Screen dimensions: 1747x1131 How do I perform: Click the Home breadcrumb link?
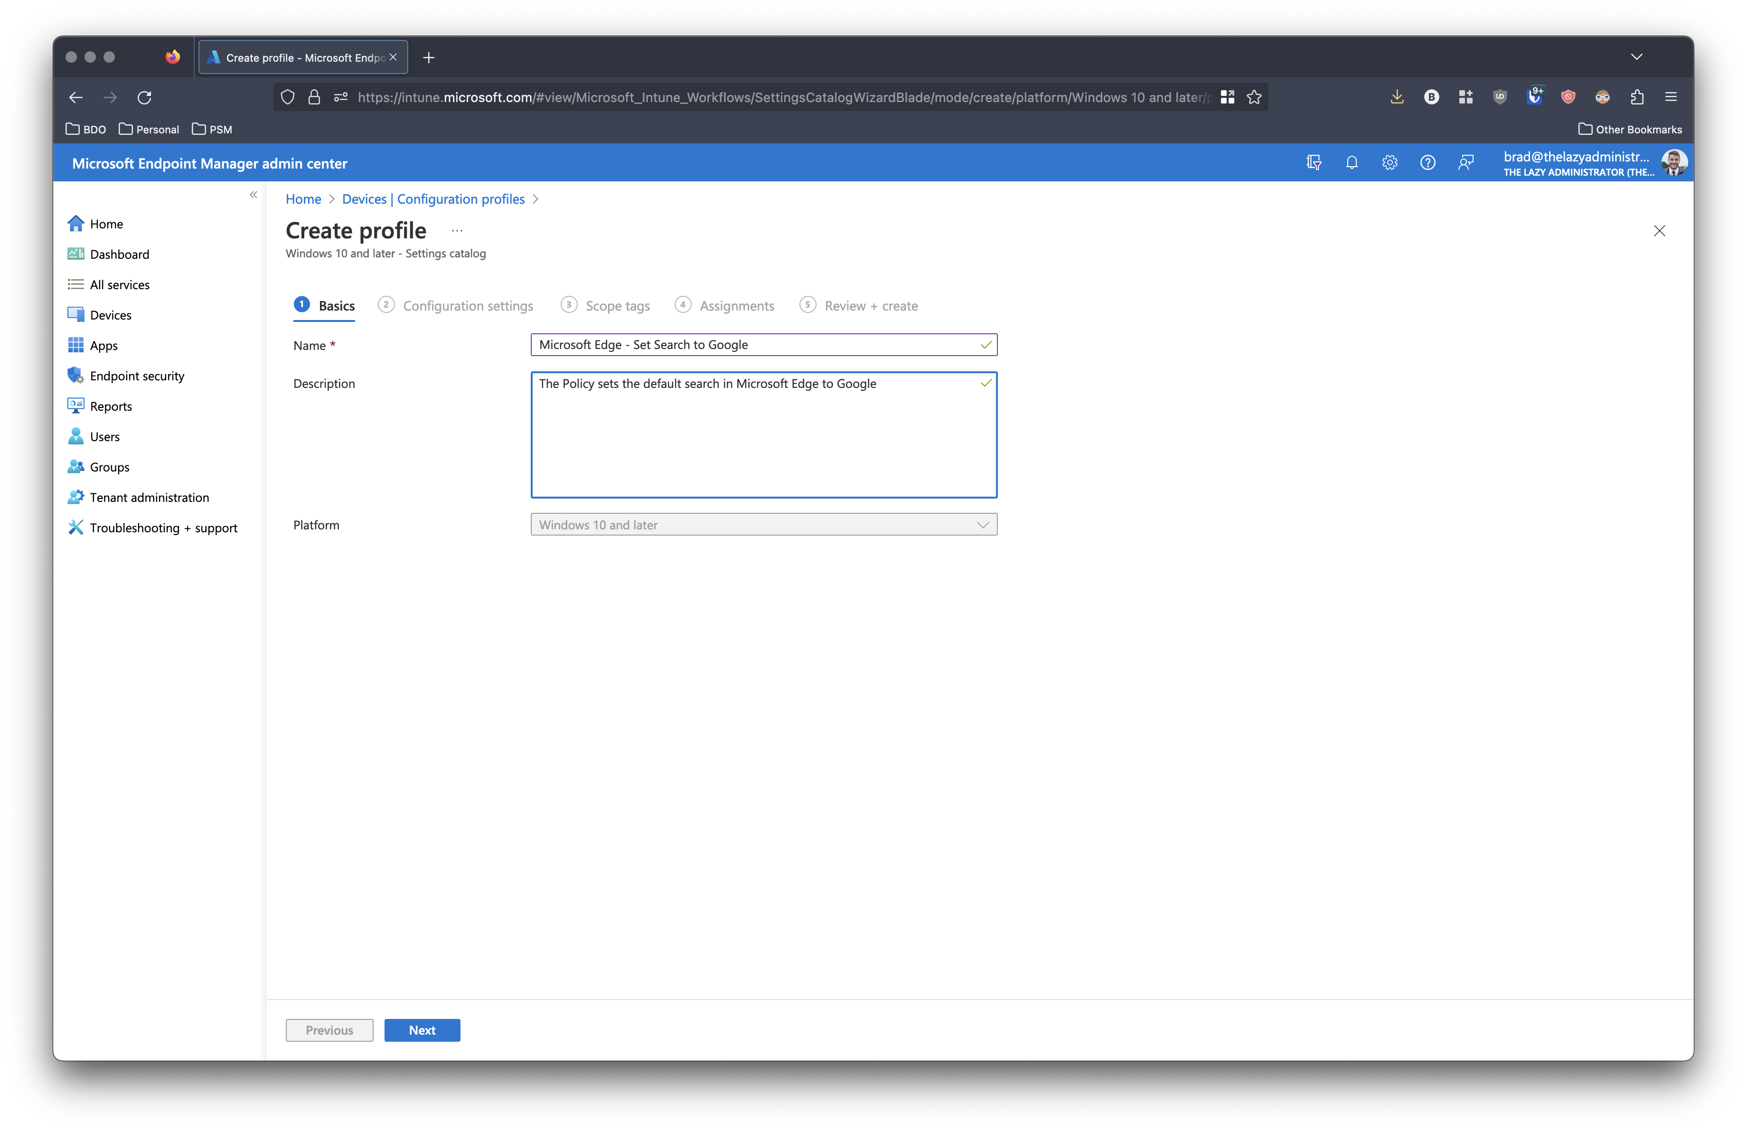coord(303,199)
